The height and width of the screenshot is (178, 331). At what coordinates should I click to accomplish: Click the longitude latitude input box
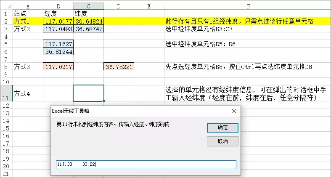[x=146, y=165]
